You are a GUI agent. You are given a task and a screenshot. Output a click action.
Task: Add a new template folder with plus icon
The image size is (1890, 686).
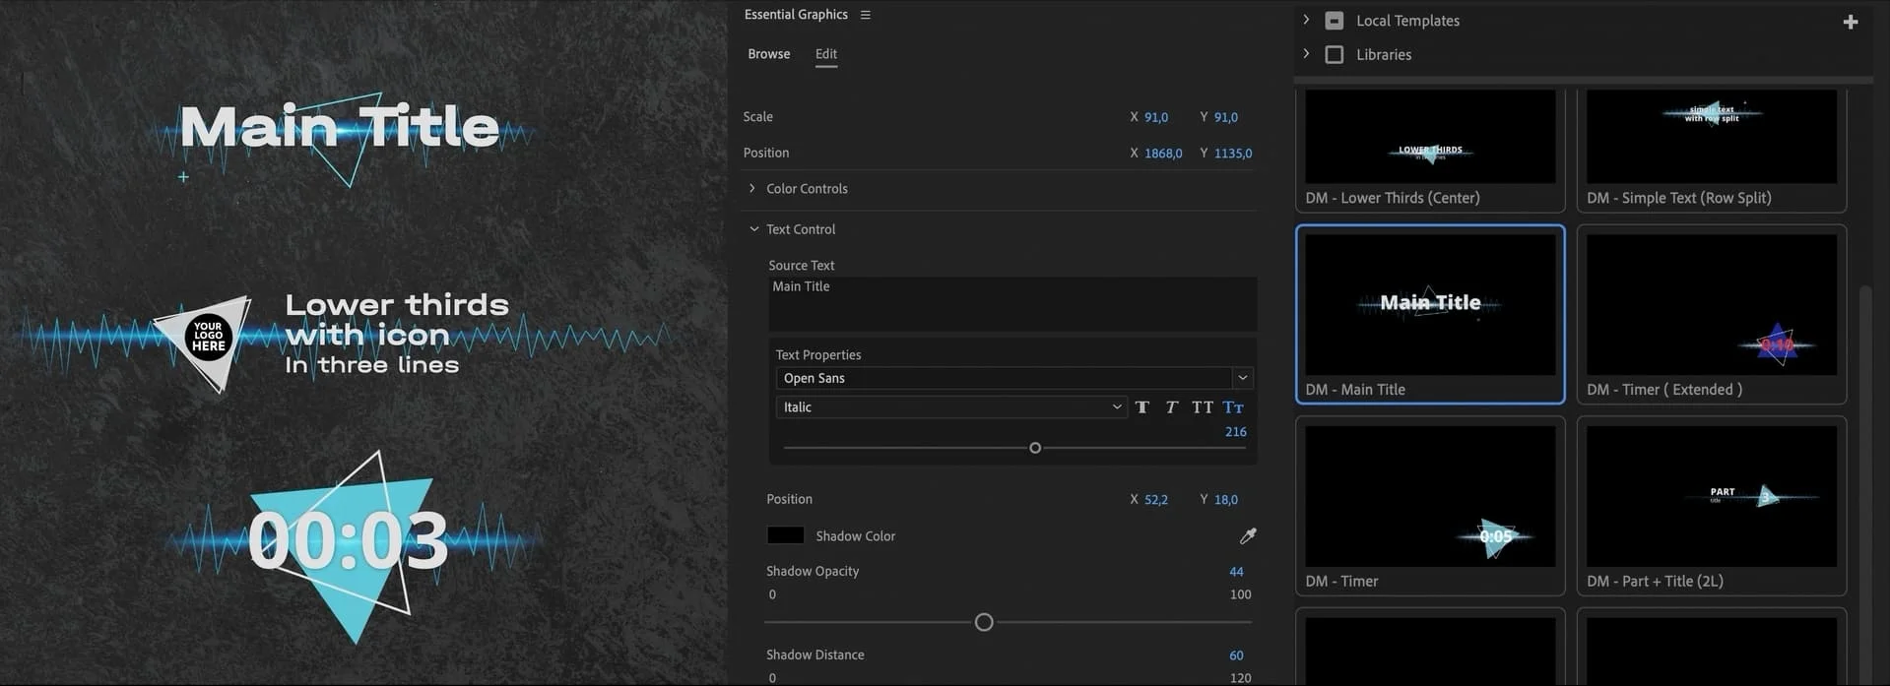pos(1851,22)
